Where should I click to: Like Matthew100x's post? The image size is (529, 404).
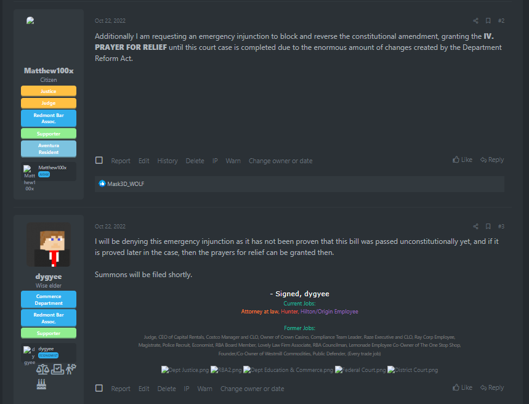click(x=462, y=160)
